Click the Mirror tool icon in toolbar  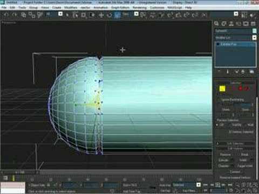pos(244,15)
